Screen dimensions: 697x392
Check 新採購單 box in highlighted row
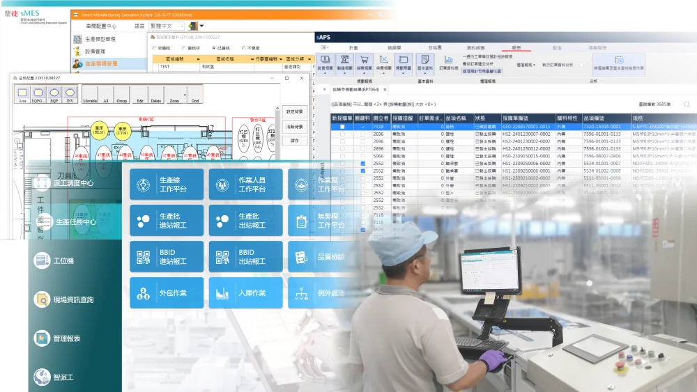pyautogui.click(x=342, y=127)
